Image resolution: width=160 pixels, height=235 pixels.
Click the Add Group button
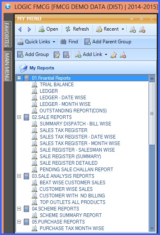pos(33,54)
